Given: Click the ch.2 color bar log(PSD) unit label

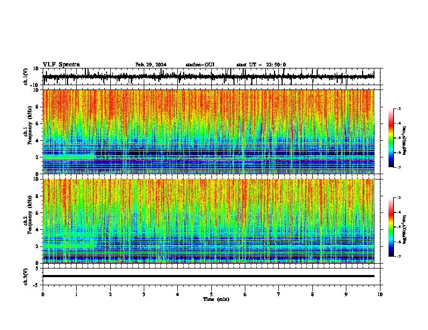Looking at the screenshot, I should coord(405,230).
